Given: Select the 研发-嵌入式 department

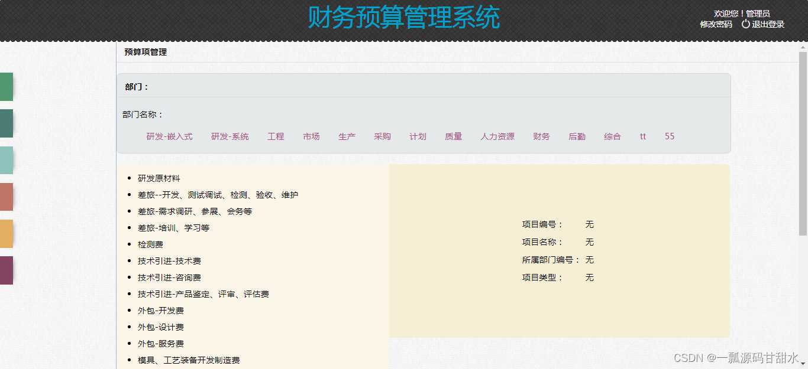Looking at the screenshot, I should coord(169,136).
